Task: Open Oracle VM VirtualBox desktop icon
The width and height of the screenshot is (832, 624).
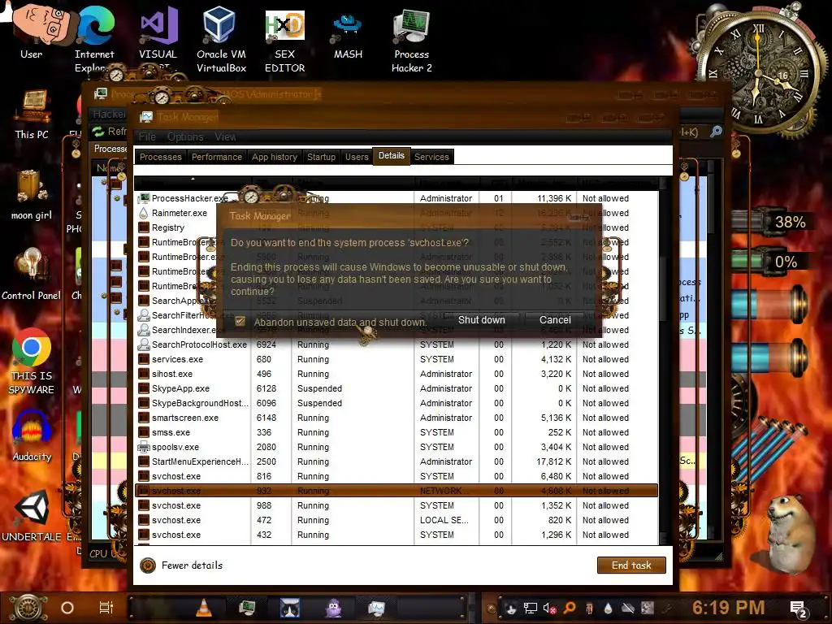Action: [x=221, y=38]
